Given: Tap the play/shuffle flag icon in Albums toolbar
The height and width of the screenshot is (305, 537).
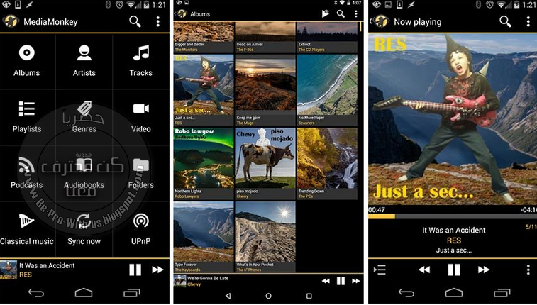Looking at the screenshot, I should click(x=325, y=13).
